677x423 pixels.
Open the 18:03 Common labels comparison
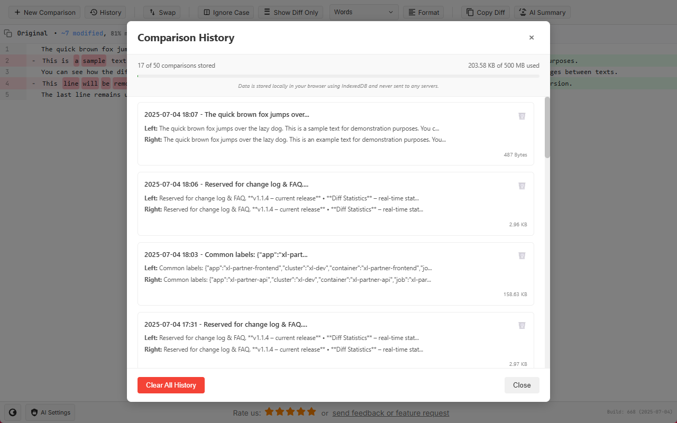click(x=335, y=274)
